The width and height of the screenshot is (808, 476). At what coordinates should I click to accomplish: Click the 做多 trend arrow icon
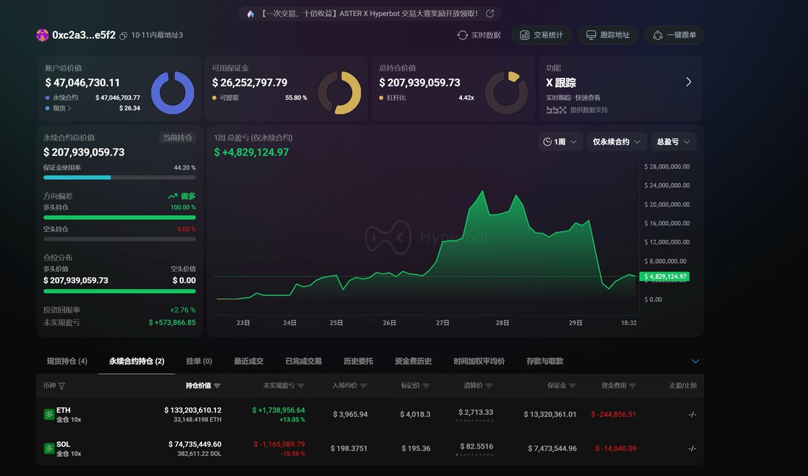coord(172,196)
